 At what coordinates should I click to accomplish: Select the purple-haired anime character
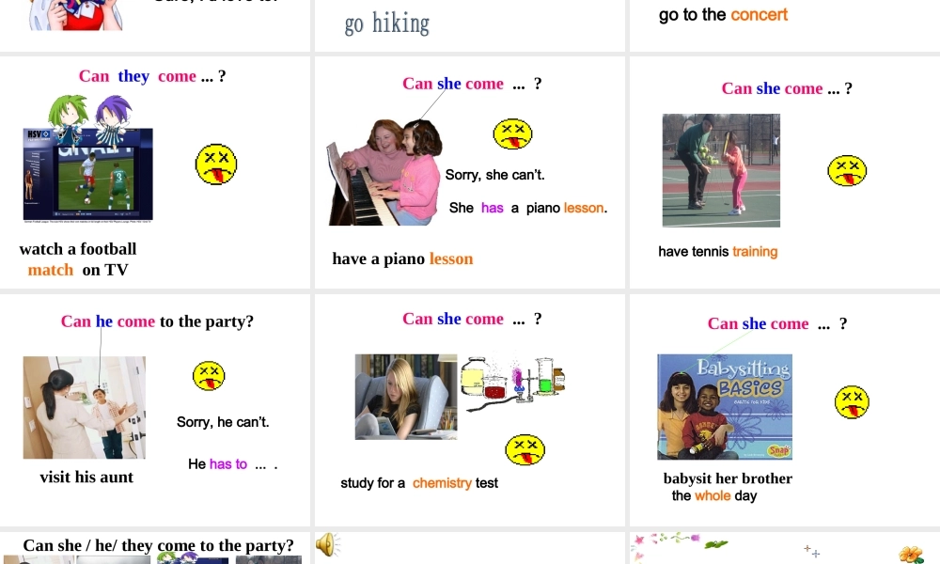click(114, 121)
